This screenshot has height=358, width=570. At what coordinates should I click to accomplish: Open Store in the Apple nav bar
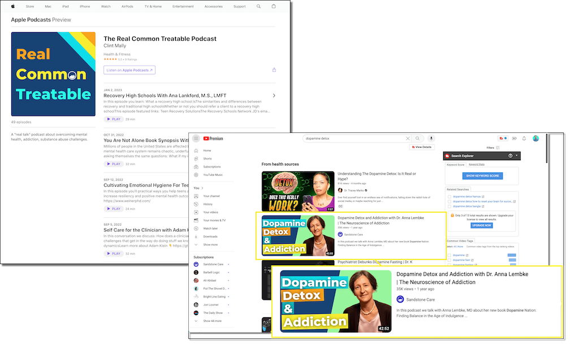tap(30, 7)
